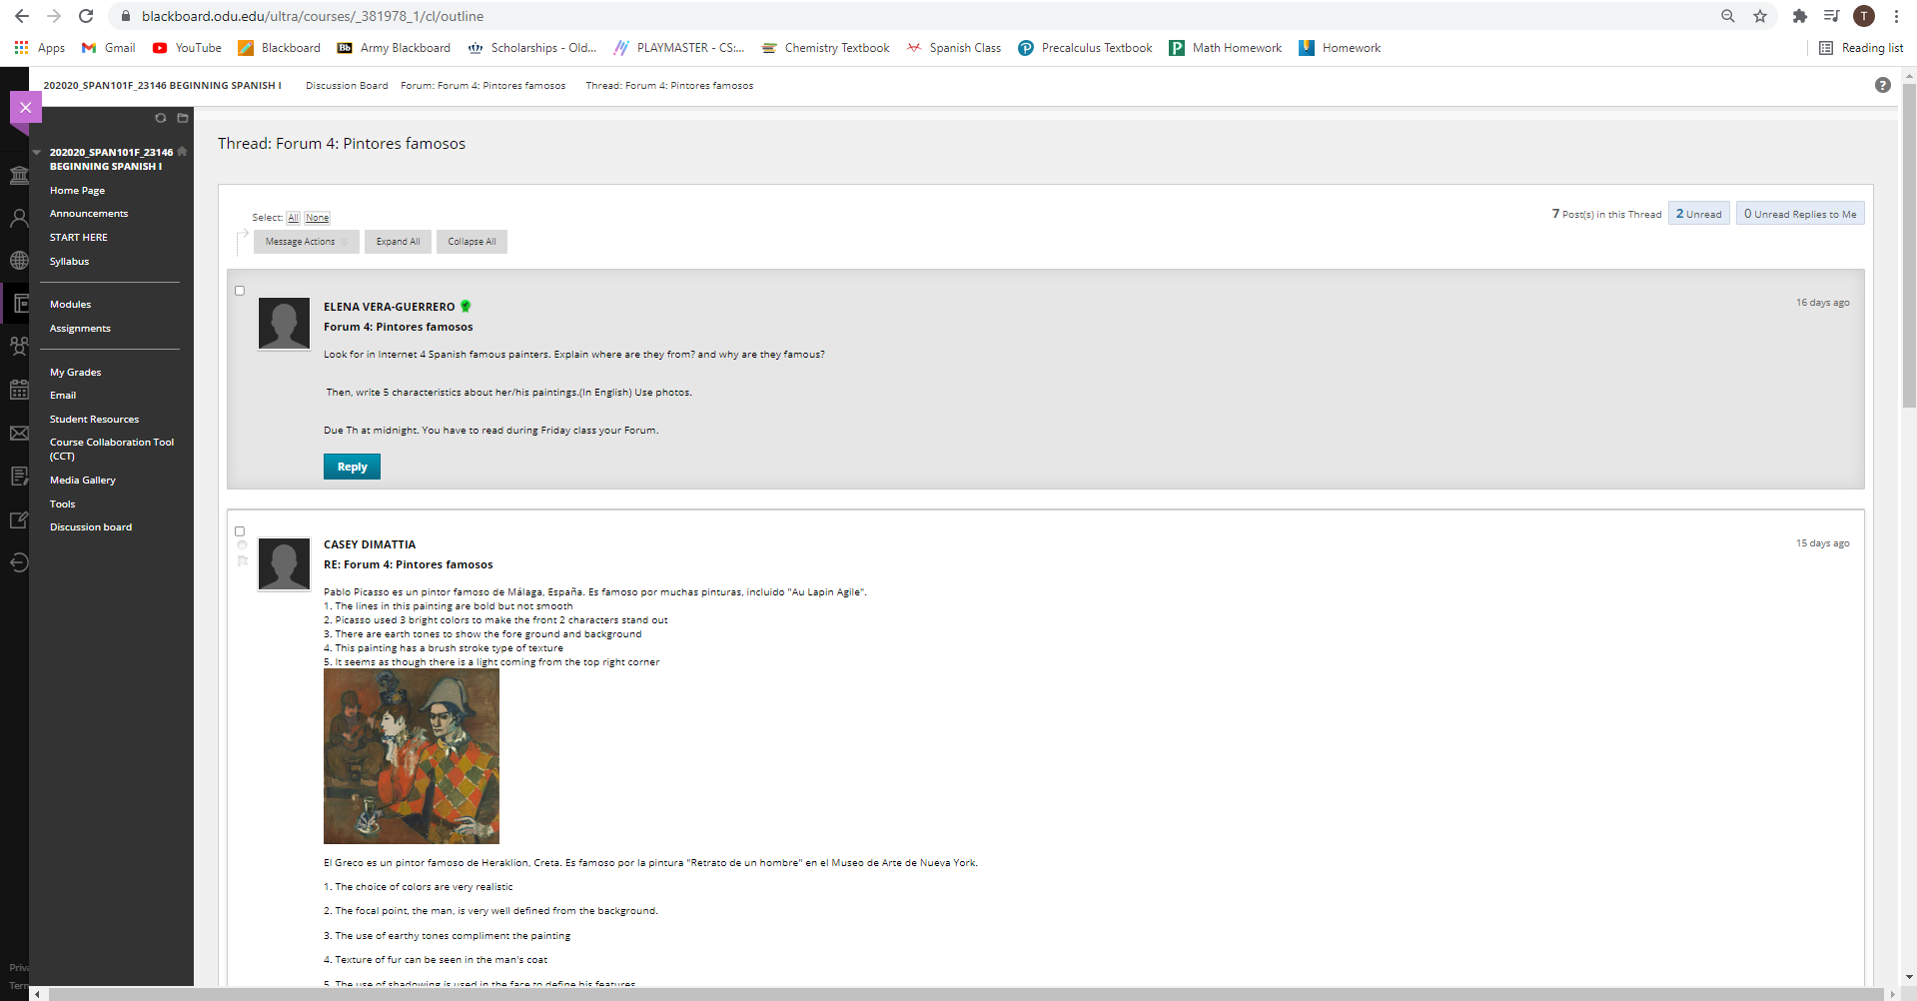Click the refresh icon above the course menu
Screen dimensions: 1917x1001
coord(160,118)
